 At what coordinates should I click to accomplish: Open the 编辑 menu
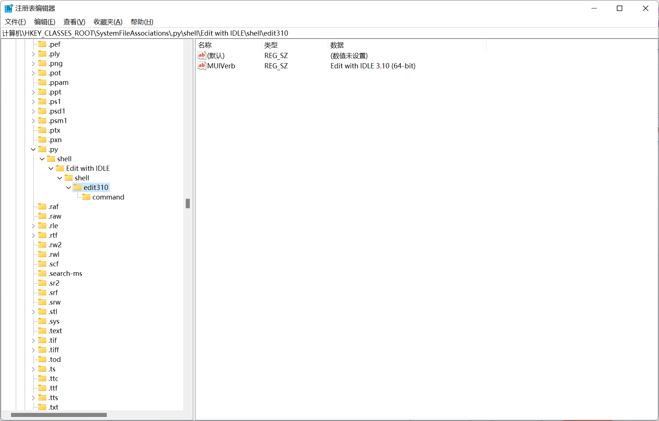click(x=44, y=22)
